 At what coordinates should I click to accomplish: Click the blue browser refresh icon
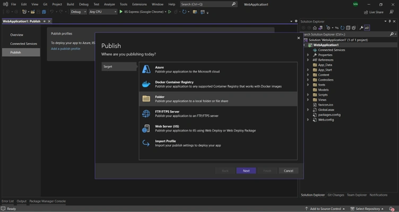[x=184, y=12]
